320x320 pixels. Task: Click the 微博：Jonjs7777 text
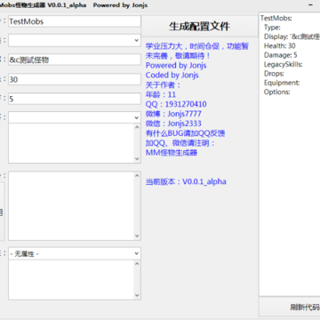173,114
